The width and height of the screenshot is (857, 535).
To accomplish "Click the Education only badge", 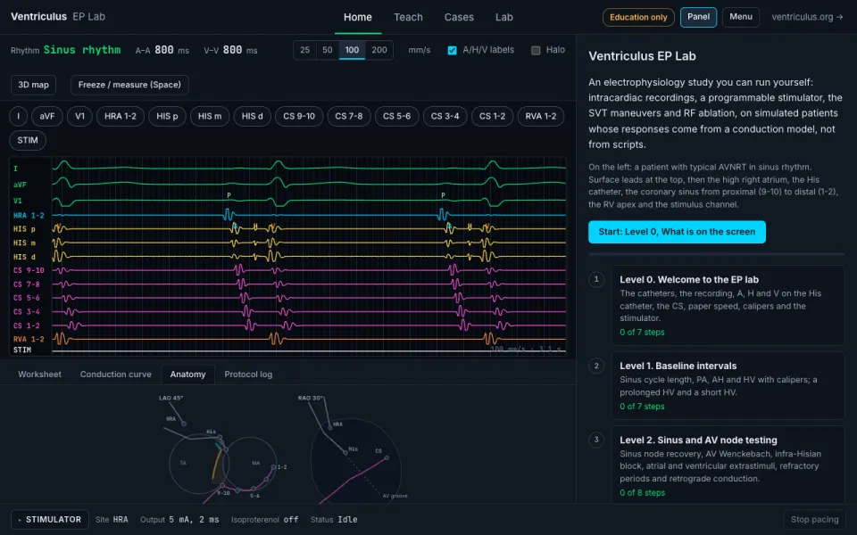I will pyautogui.click(x=638, y=18).
